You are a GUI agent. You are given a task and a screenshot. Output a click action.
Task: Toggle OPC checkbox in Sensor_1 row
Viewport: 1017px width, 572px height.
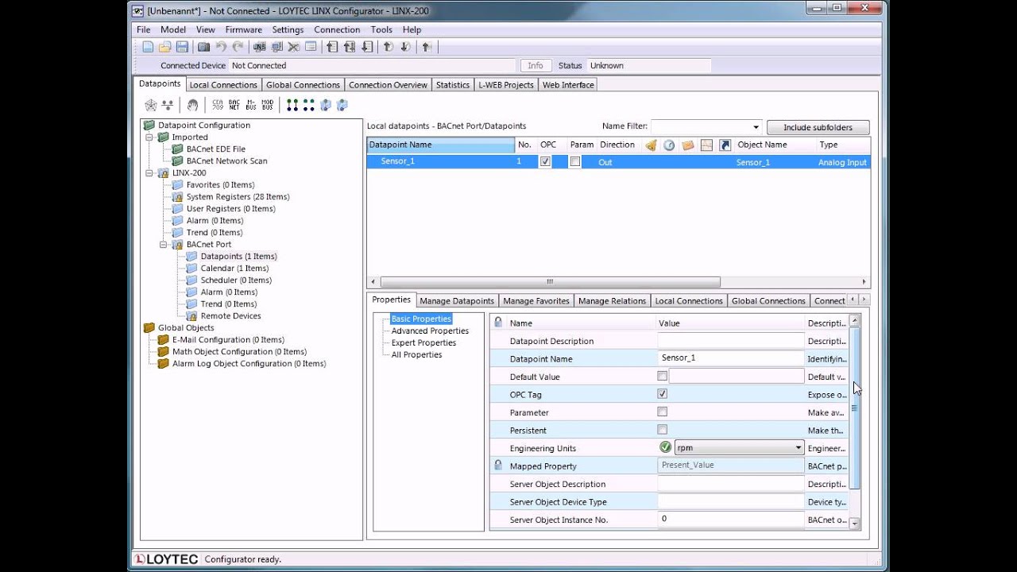545,161
